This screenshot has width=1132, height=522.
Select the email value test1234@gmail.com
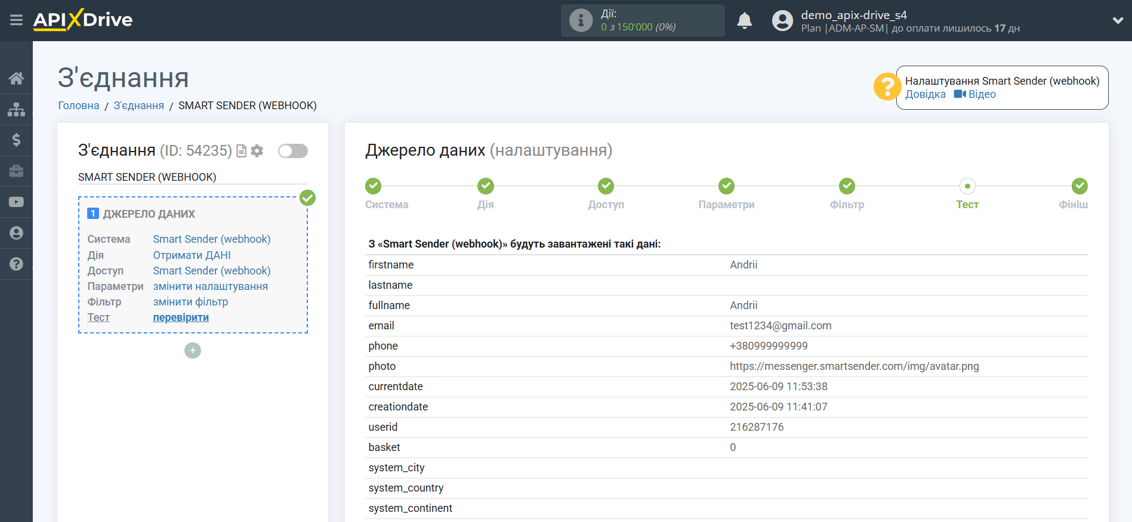tap(781, 326)
